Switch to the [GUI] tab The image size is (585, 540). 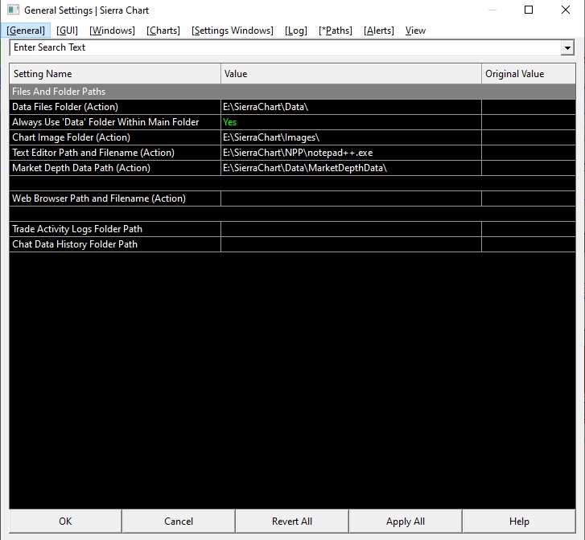point(67,31)
